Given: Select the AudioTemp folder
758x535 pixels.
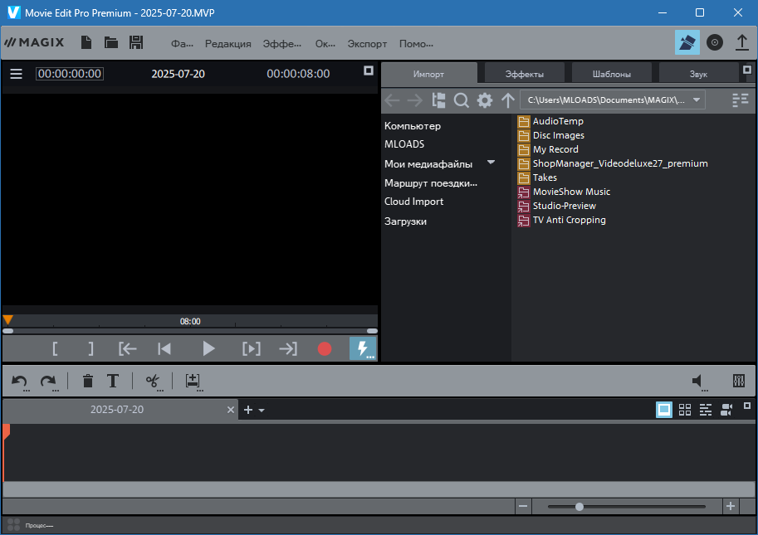Looking at the screenshot, I should click(x=550, y=121).
